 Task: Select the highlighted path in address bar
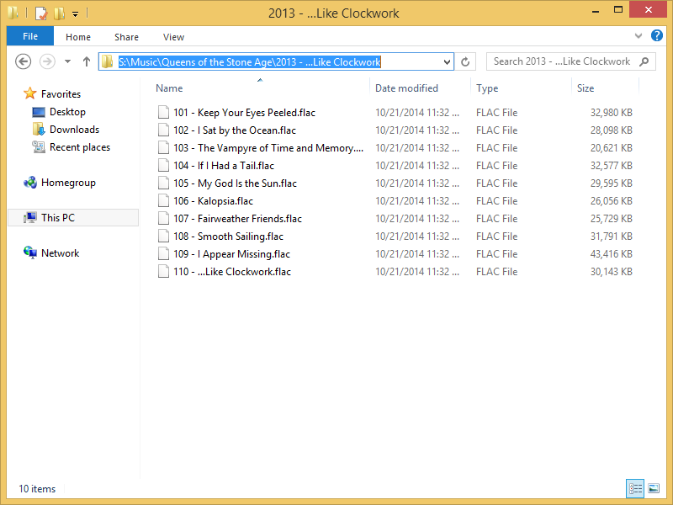(x=249, y=62)
